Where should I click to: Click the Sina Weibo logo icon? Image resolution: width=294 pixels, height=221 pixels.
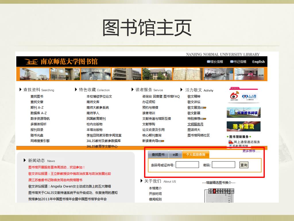pyautogui.click(x=234, y=96)
